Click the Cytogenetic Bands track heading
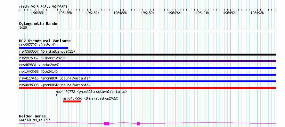The height and width of the screenshot is (127, 285). click(38, 24)
